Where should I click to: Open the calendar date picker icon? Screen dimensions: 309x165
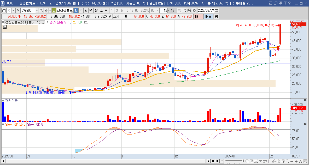(x=216, y=10)
